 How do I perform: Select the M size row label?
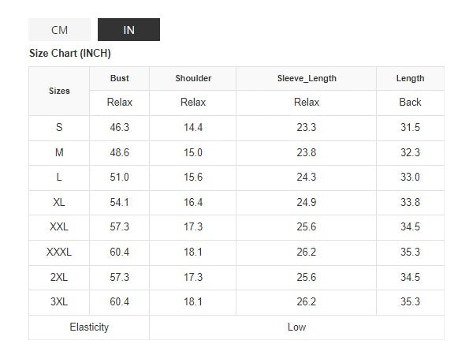coord(59,152)
